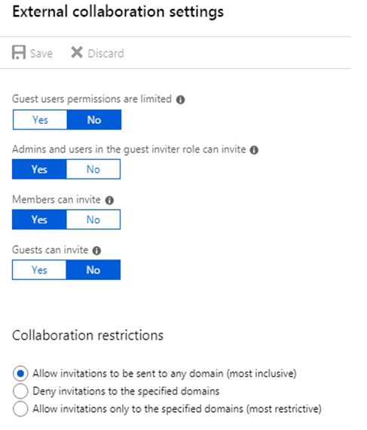Viewport: 367px width, 430px height.
Task: Enable Admins and guest inviter role invite Yes
Action: (x=39, y=170)
